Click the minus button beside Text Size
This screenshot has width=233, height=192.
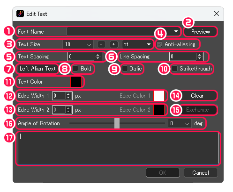pos(101,44)
